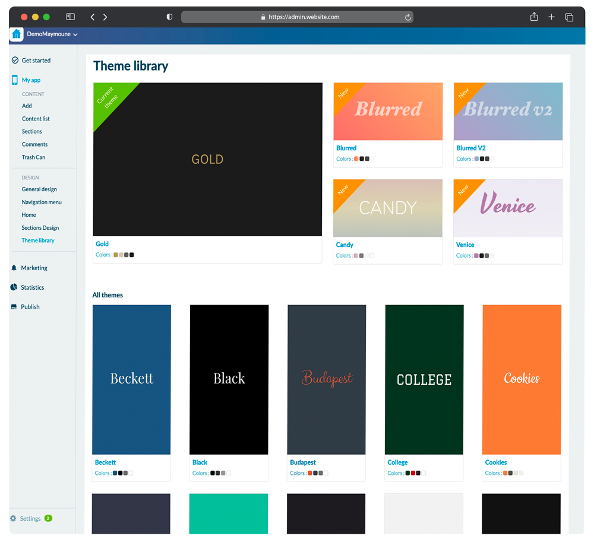Image resolution: width=594 pixels, height=542 pixels.
Task: Open the Marketing menu
Action: tap(34, 268)
